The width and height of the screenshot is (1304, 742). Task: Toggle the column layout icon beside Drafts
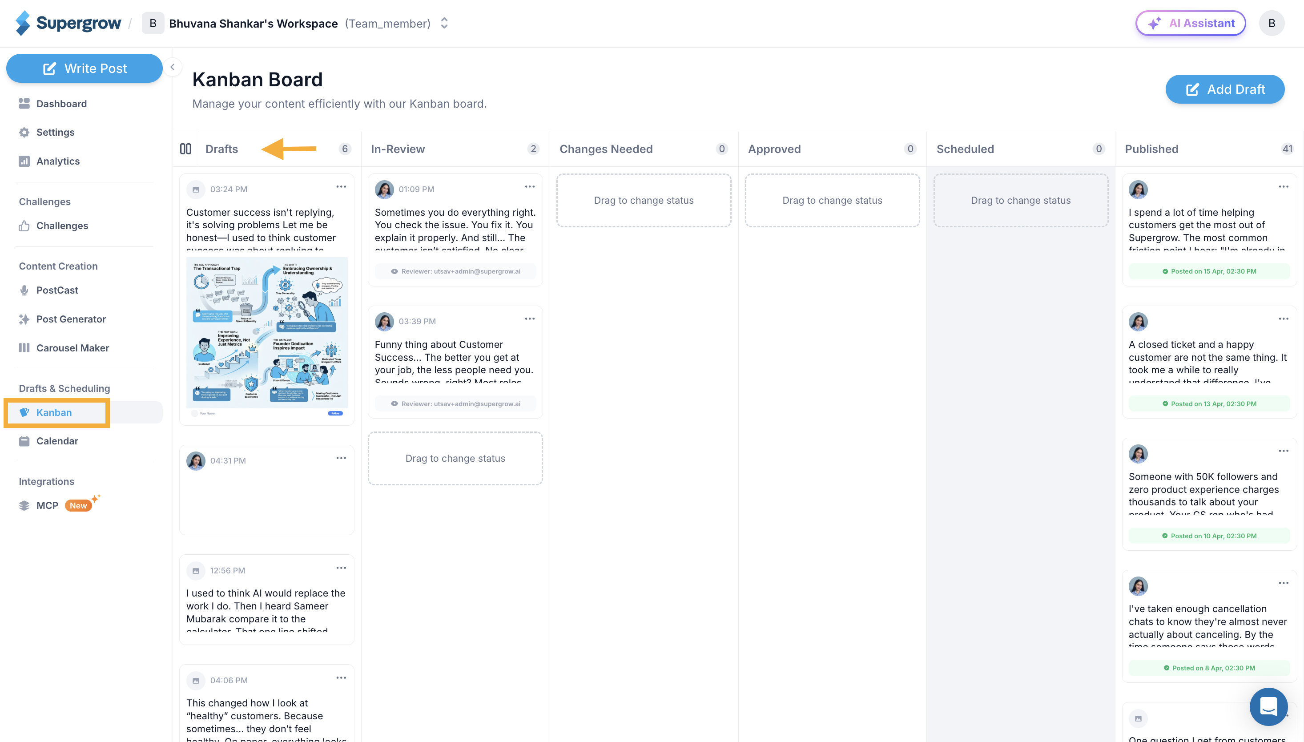pyautogui.click(x=185, y=149)
